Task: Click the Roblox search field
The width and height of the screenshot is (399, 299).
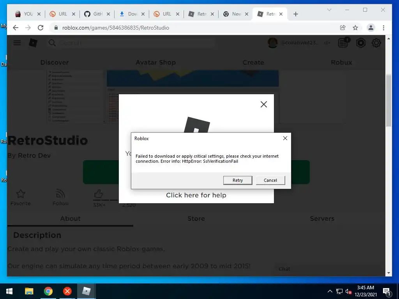Action: pyautogui.click(x=132, y=43)
